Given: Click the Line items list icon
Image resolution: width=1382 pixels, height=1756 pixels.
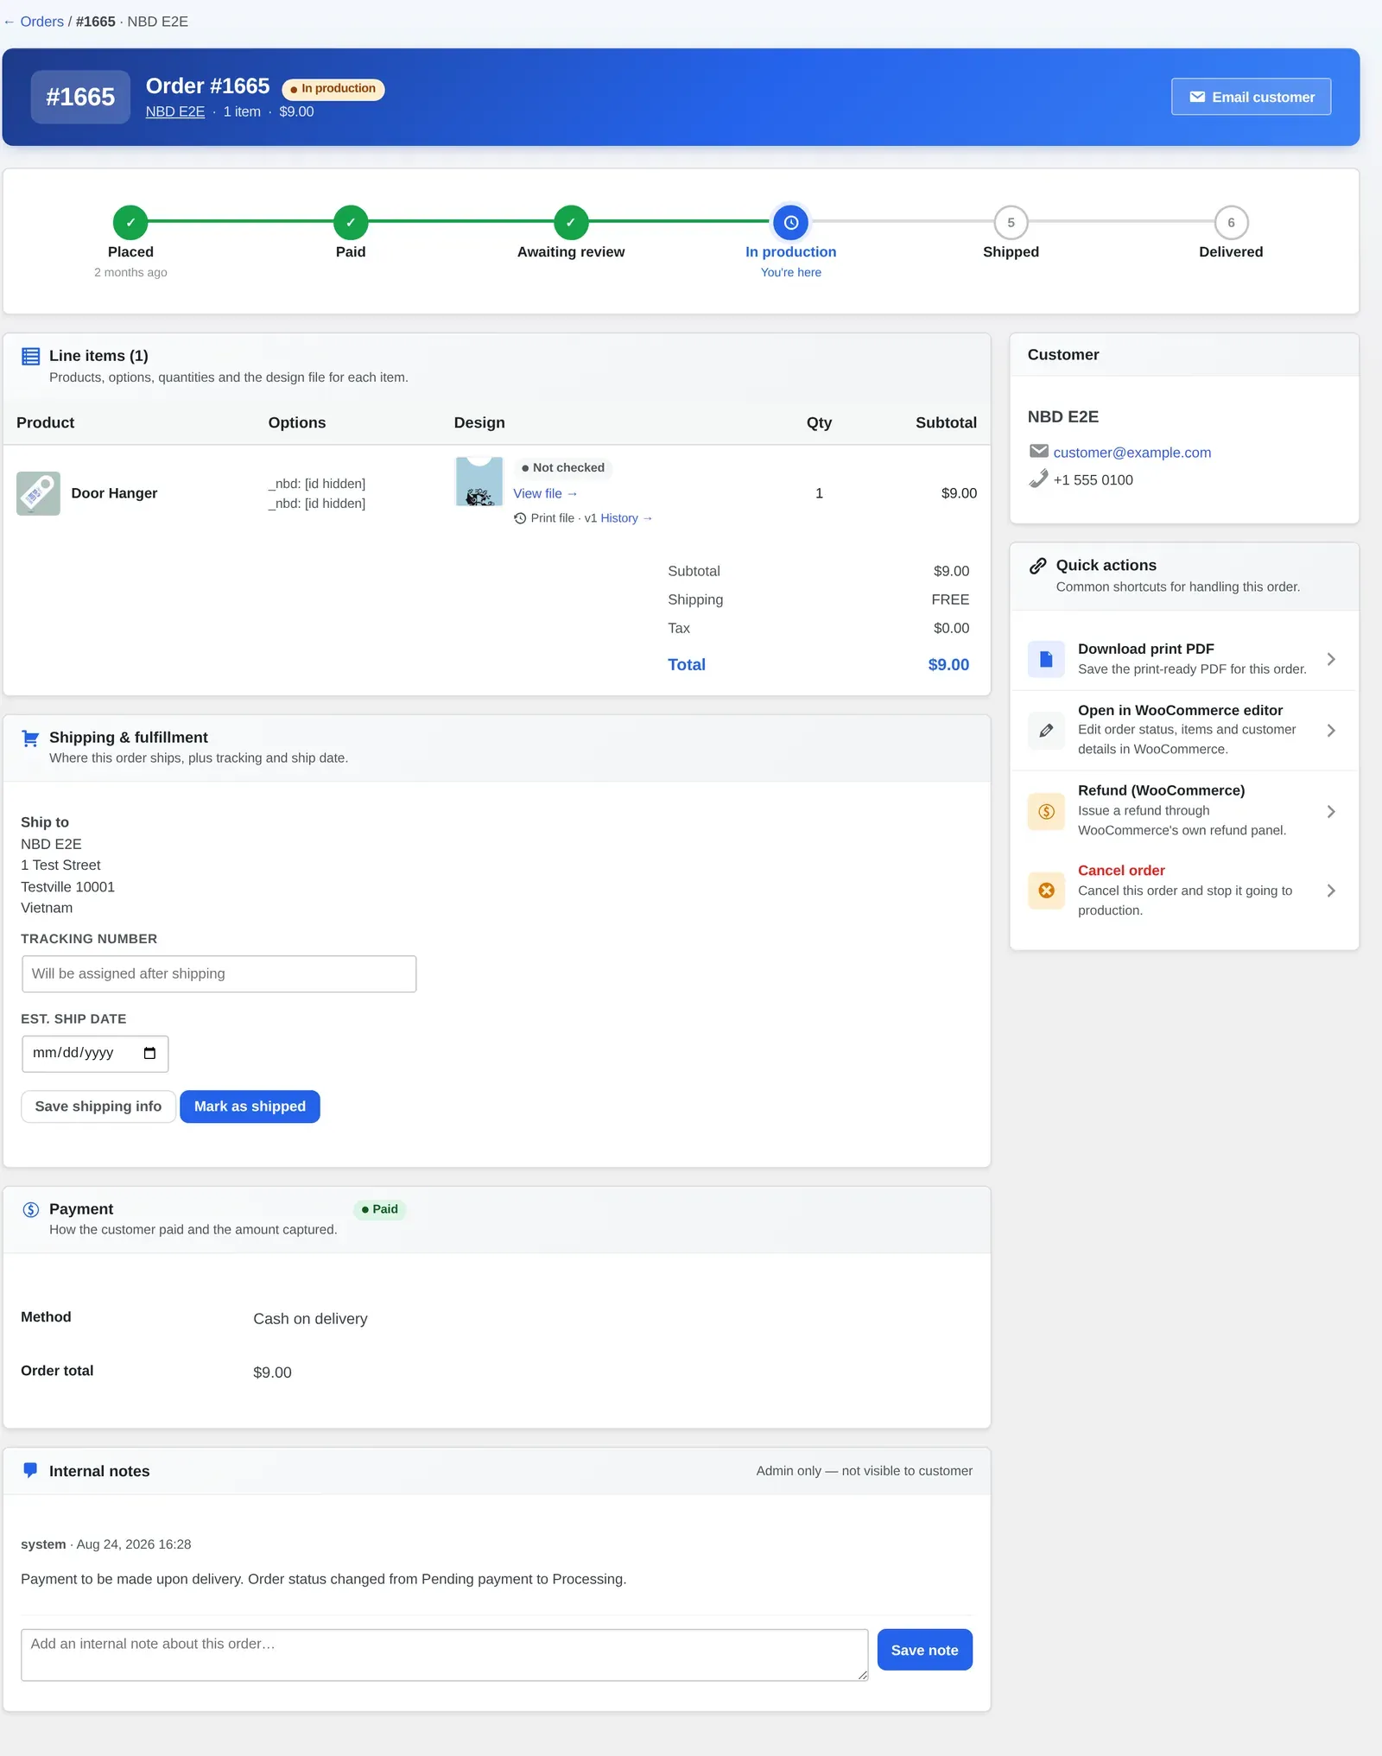Looking at the screenshot, I should point(30,356).
